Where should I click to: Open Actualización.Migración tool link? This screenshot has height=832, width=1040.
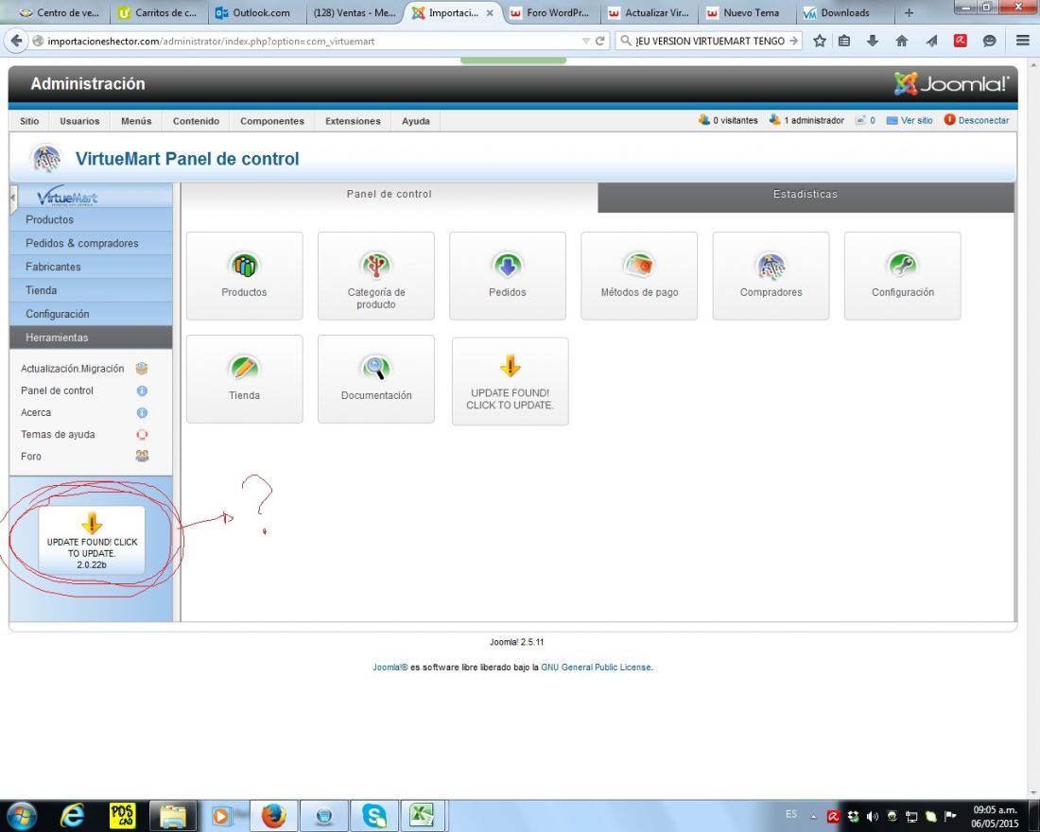pyautogui.click(x=72, y=369)
